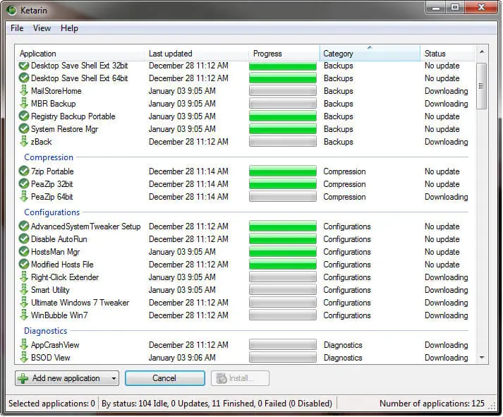Screen dimensions: 503x417
Task: Click the download icon for BSOD View
Action: point(24,357)
